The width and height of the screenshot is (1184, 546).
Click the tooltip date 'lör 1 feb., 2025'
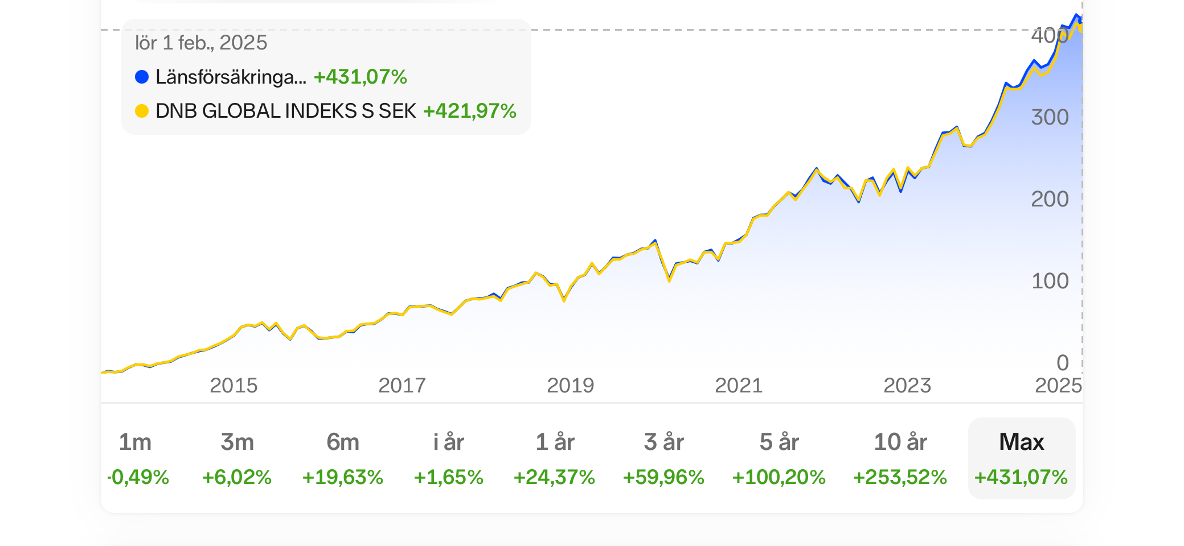(201, 43)
